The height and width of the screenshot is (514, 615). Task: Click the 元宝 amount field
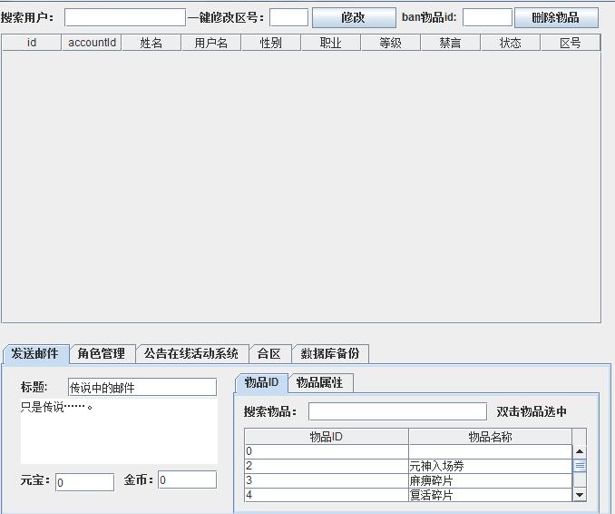(84, 482)
